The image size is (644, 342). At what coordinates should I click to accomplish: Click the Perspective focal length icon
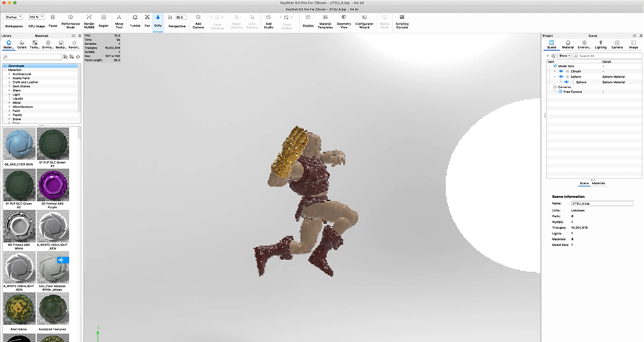click(169, 18)
